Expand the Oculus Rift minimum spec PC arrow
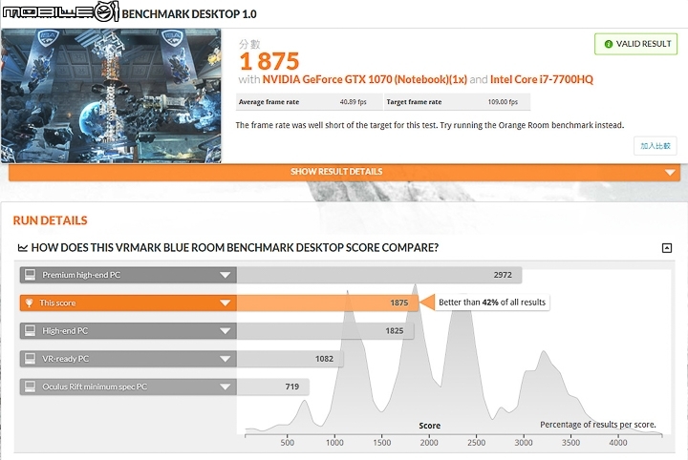 click(x=226, y=387)
